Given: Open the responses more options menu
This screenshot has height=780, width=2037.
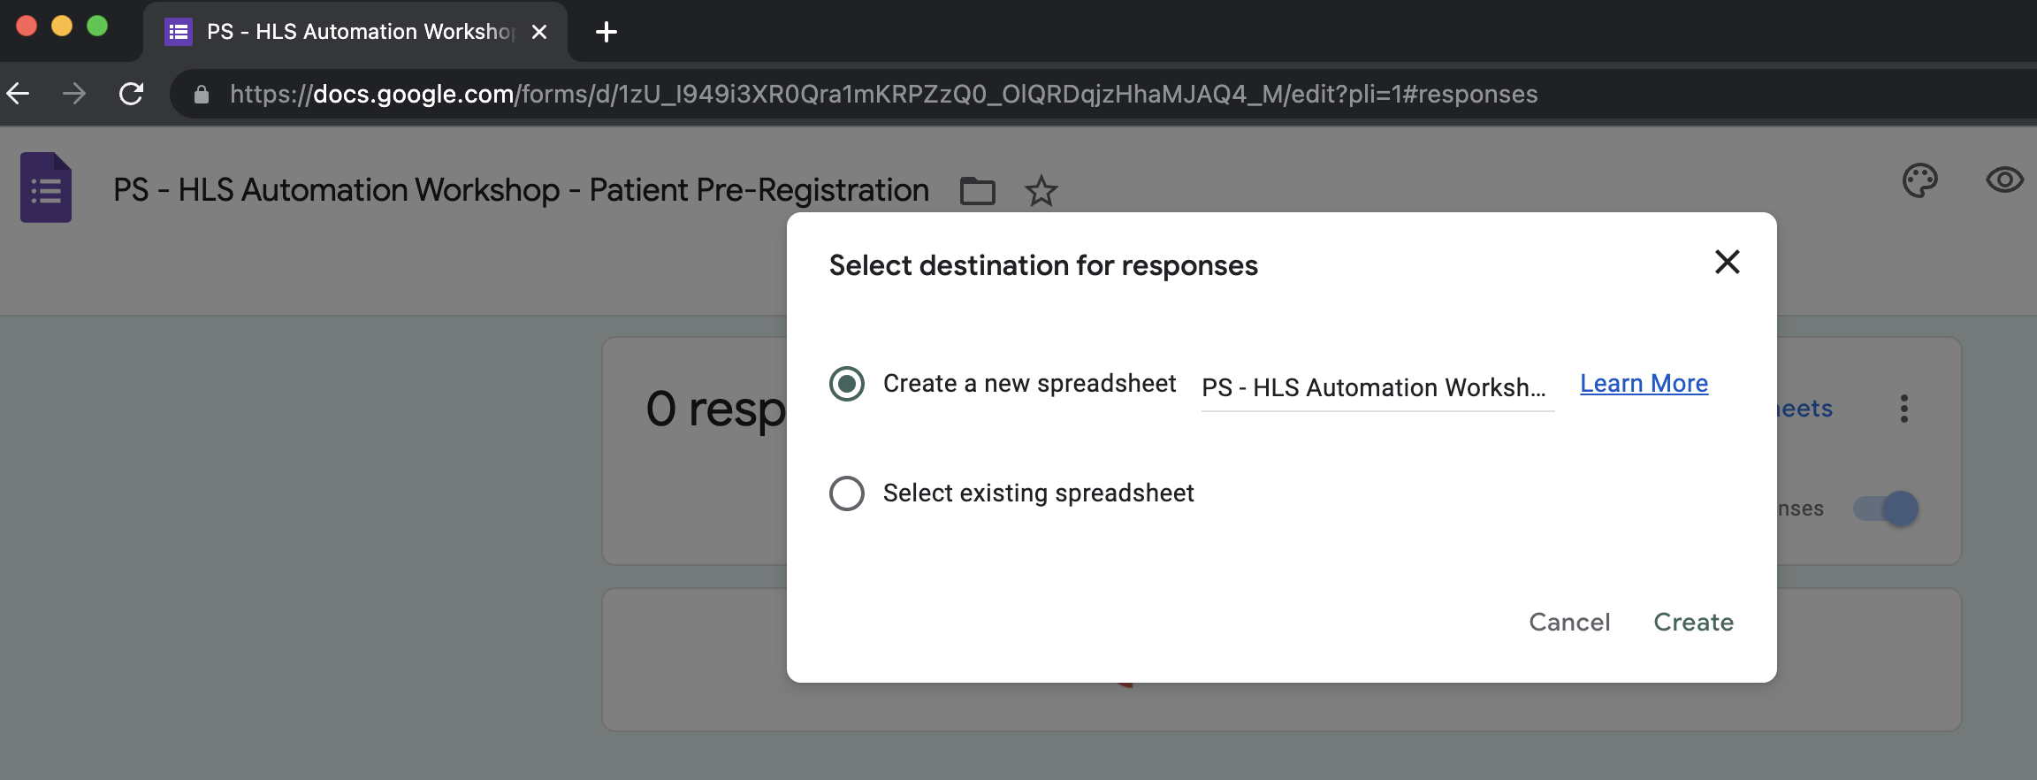Looking at the screenshot, I should point(1904,409).
